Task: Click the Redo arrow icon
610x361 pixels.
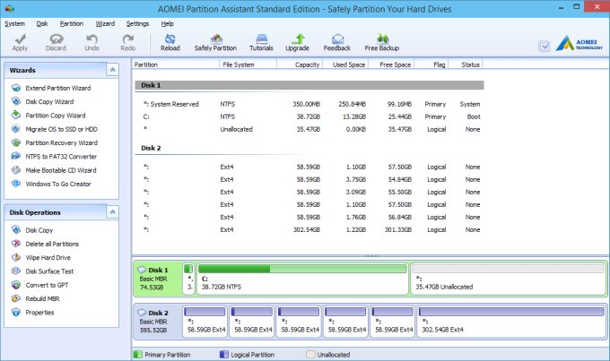Action: pyautogui.click(x=128, y=39)
